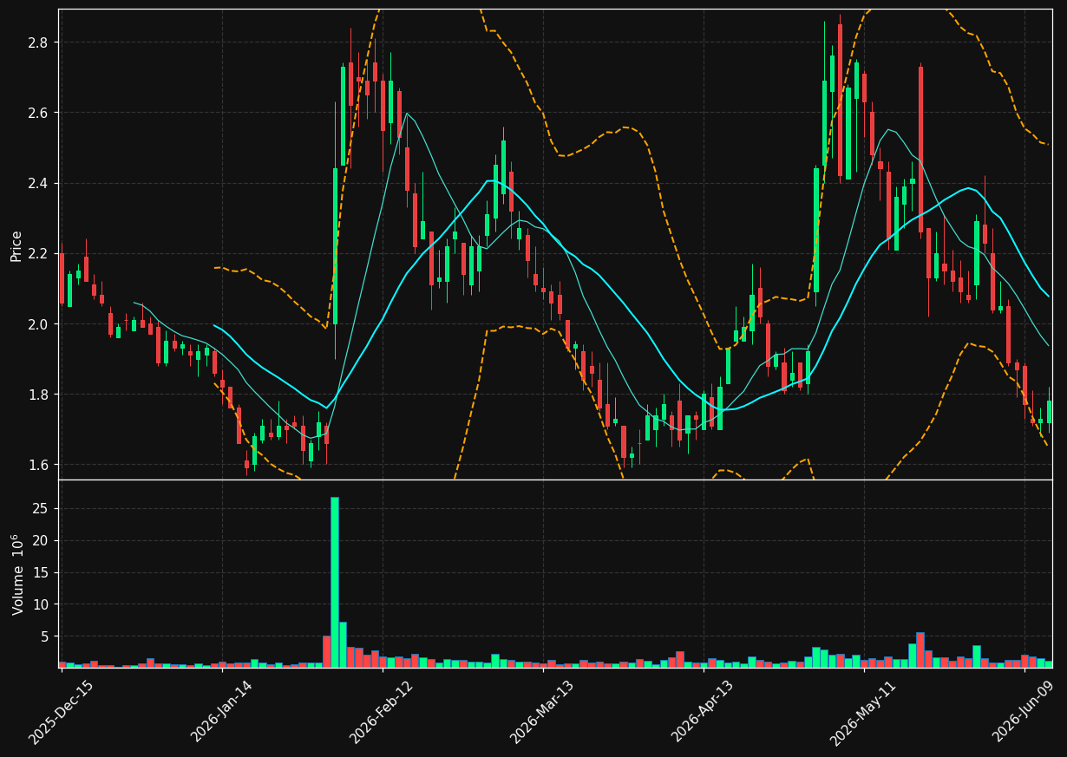Click the 10 volume tick label
The image size is (1067, 757).
[x=43, y=604]
